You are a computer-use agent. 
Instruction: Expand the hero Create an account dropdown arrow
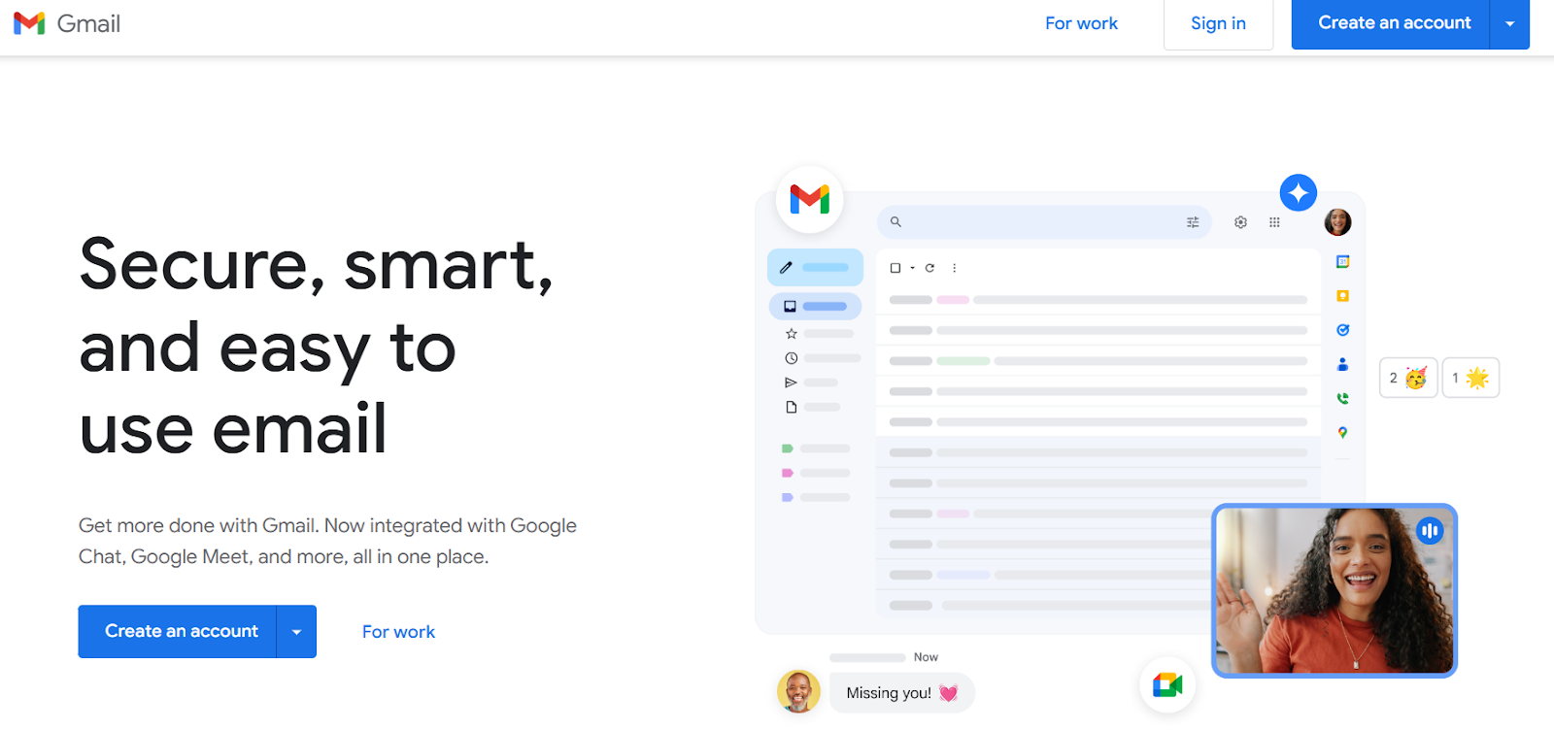[x=296, y=631]
